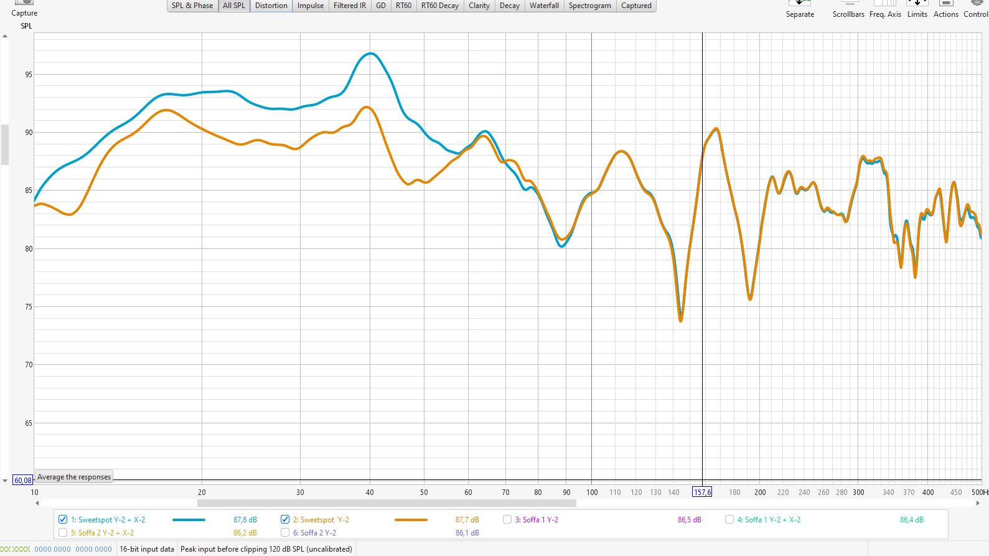Switch to the Impulse tab
Screen dimensions: 989x556
click(x=311, y=6)
